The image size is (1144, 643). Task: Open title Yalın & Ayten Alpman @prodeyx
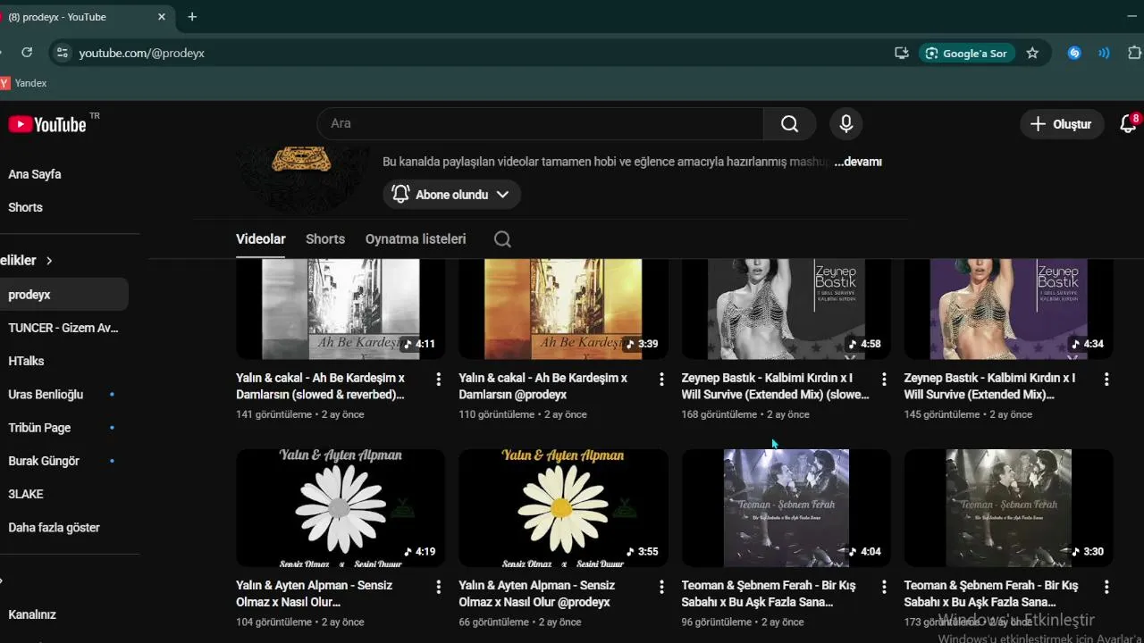pos(536,594)
